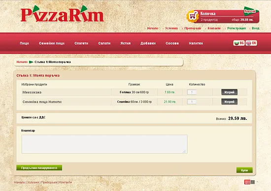Click the green Поръчай order badge
Image resolution: width=271 pixels, height=191 pixels.
tap(251, 11)
